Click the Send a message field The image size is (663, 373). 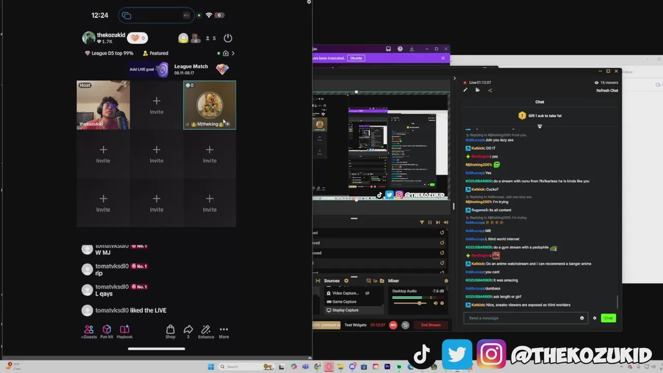coord(525,318)
